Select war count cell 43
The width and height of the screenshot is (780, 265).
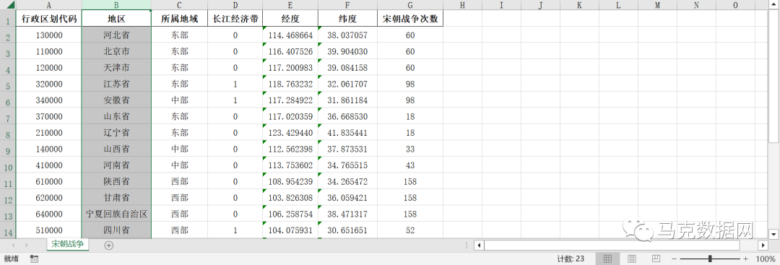point(410,165)
